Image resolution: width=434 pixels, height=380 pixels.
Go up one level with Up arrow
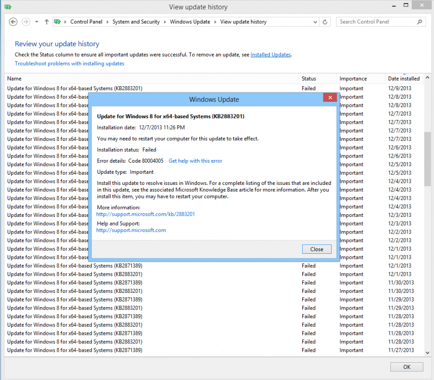coord(47,22)
